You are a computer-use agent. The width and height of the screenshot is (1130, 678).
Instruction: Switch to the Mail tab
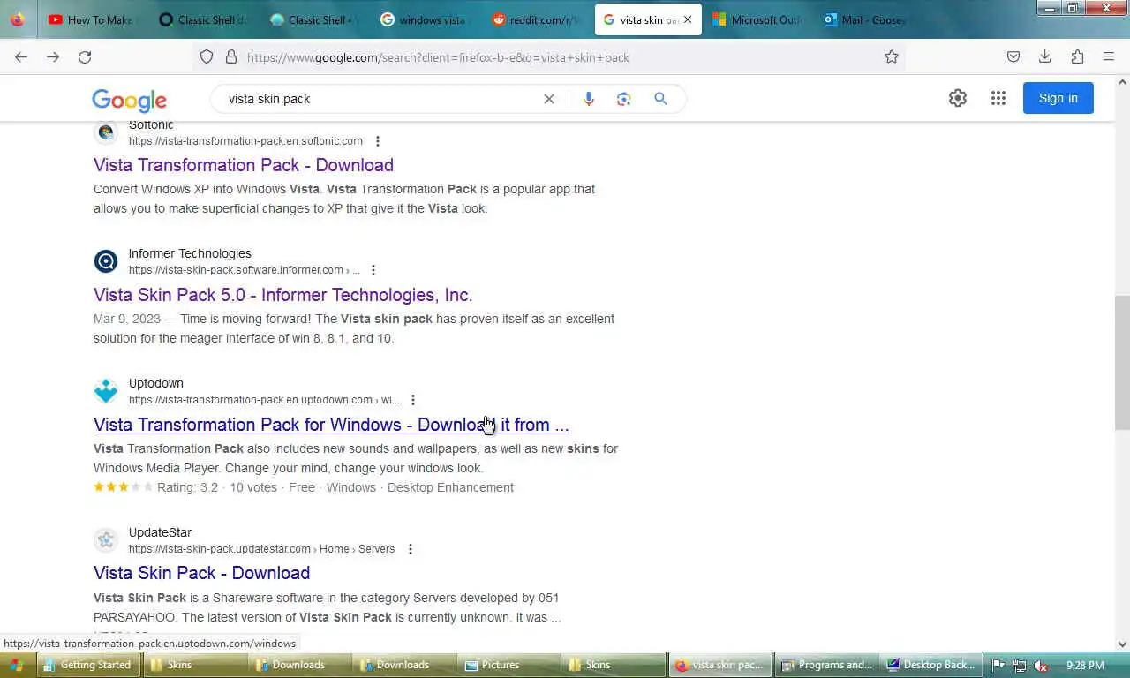(x=867, y=19)
